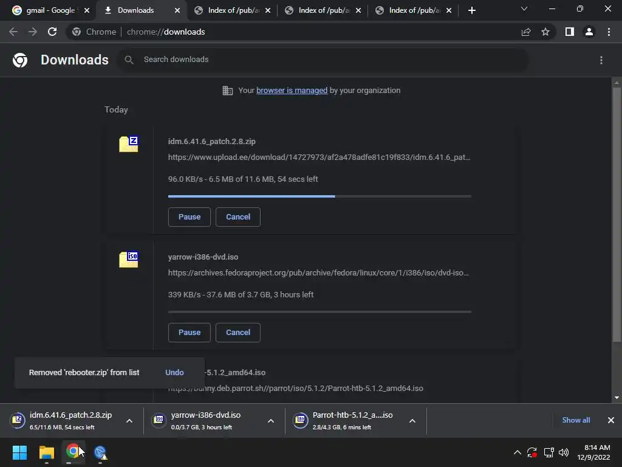Close the second Index of /pub tab

click(x=358, y=11)
